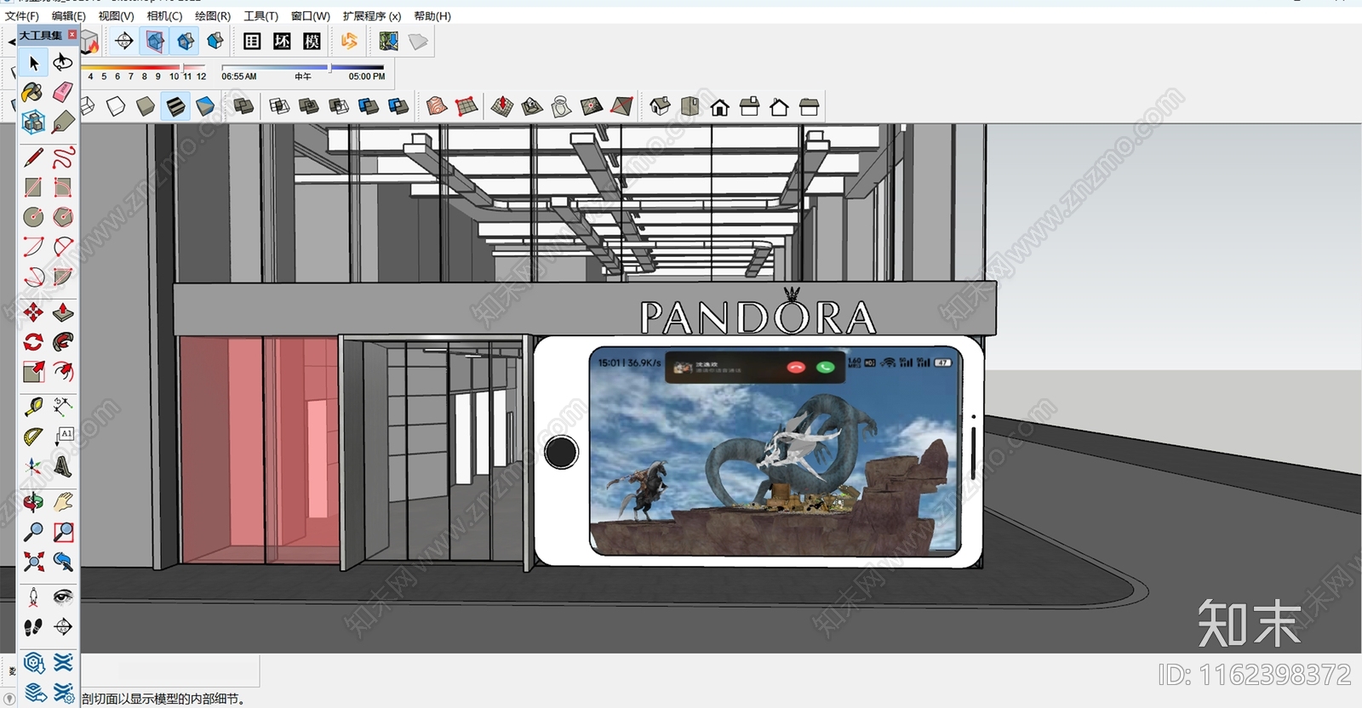The height and width of the screenshot is (708, 1362).
Task: Choose the Rectangle drawing tool
Action: [33, 187]
